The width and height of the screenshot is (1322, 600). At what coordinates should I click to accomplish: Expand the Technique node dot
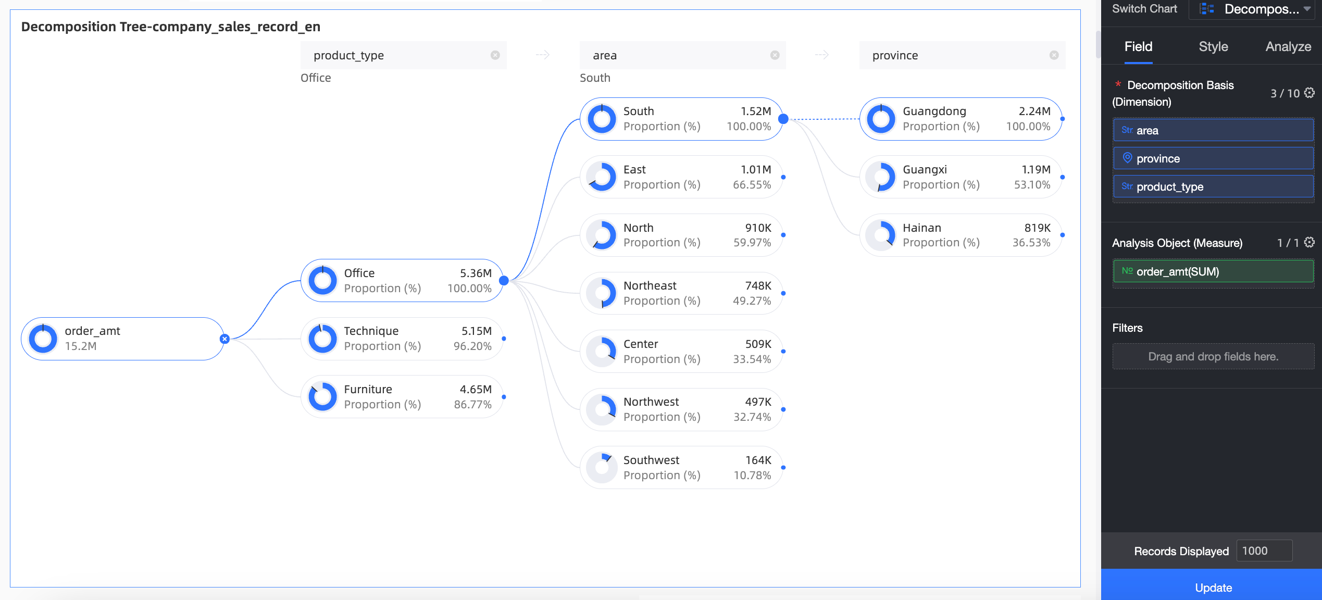(x=504, y=339)
